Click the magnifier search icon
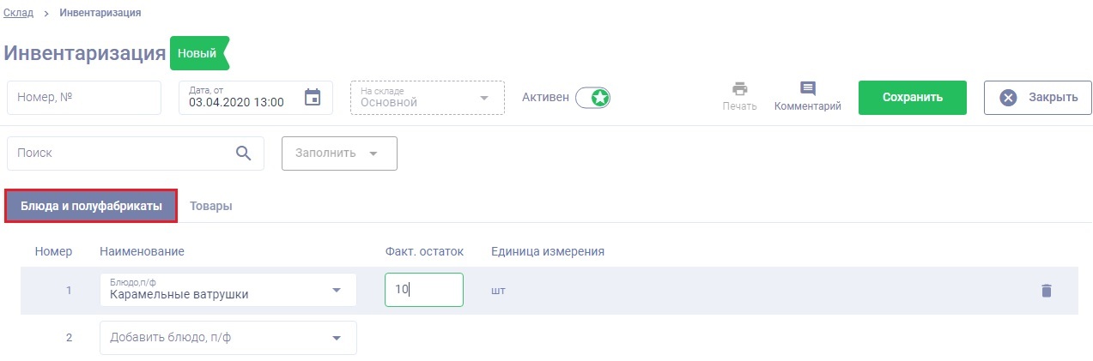Image resolution: width=1093 pixels, height=361 pixels. [244, 153]
